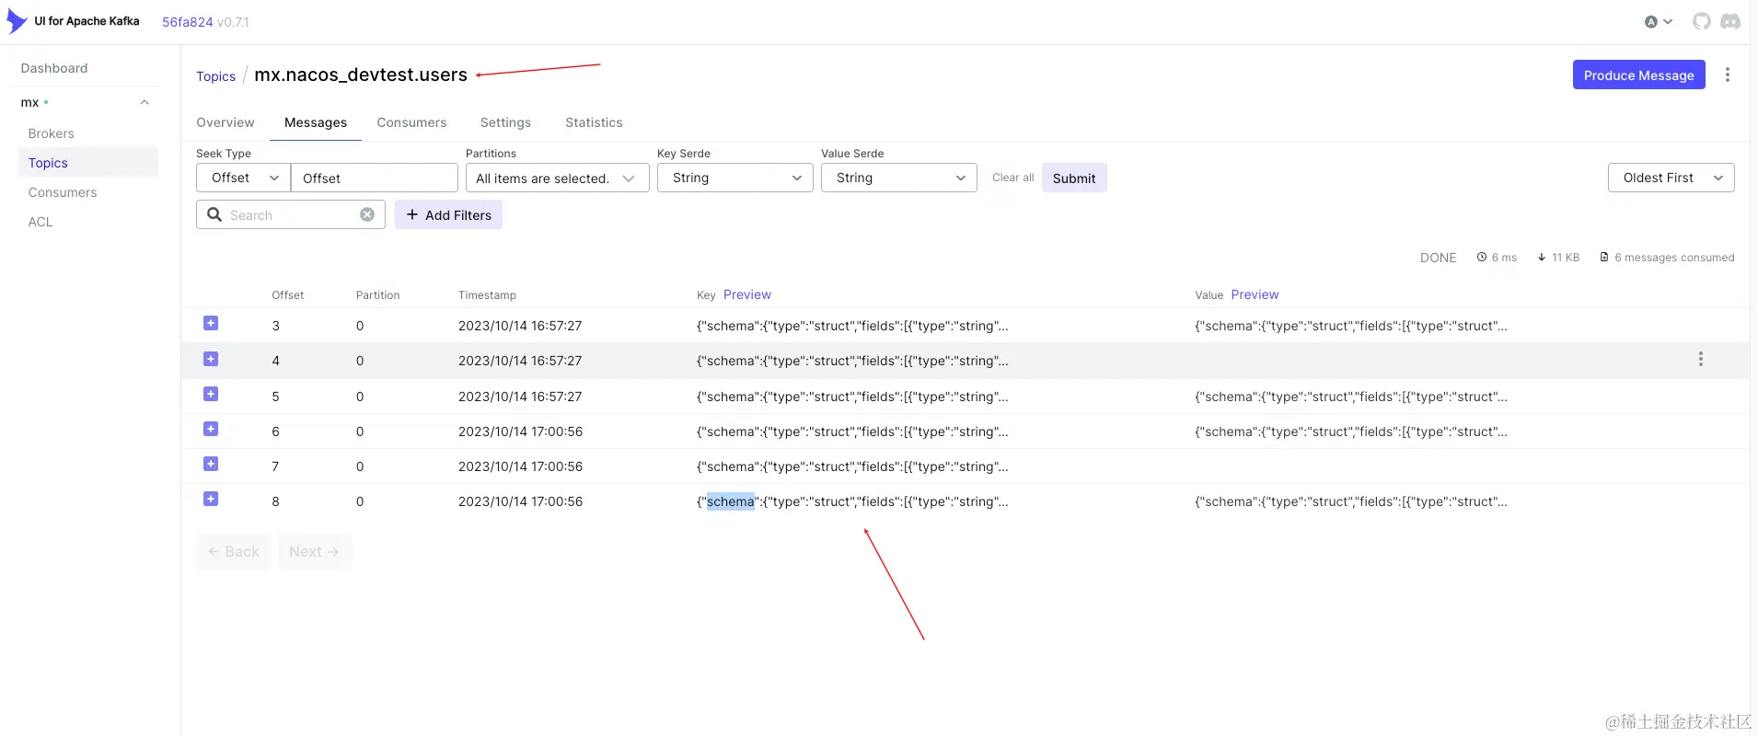Open the user account menu in header
The width and height of the screenshot is (1758, 737).
point(1659,22)
